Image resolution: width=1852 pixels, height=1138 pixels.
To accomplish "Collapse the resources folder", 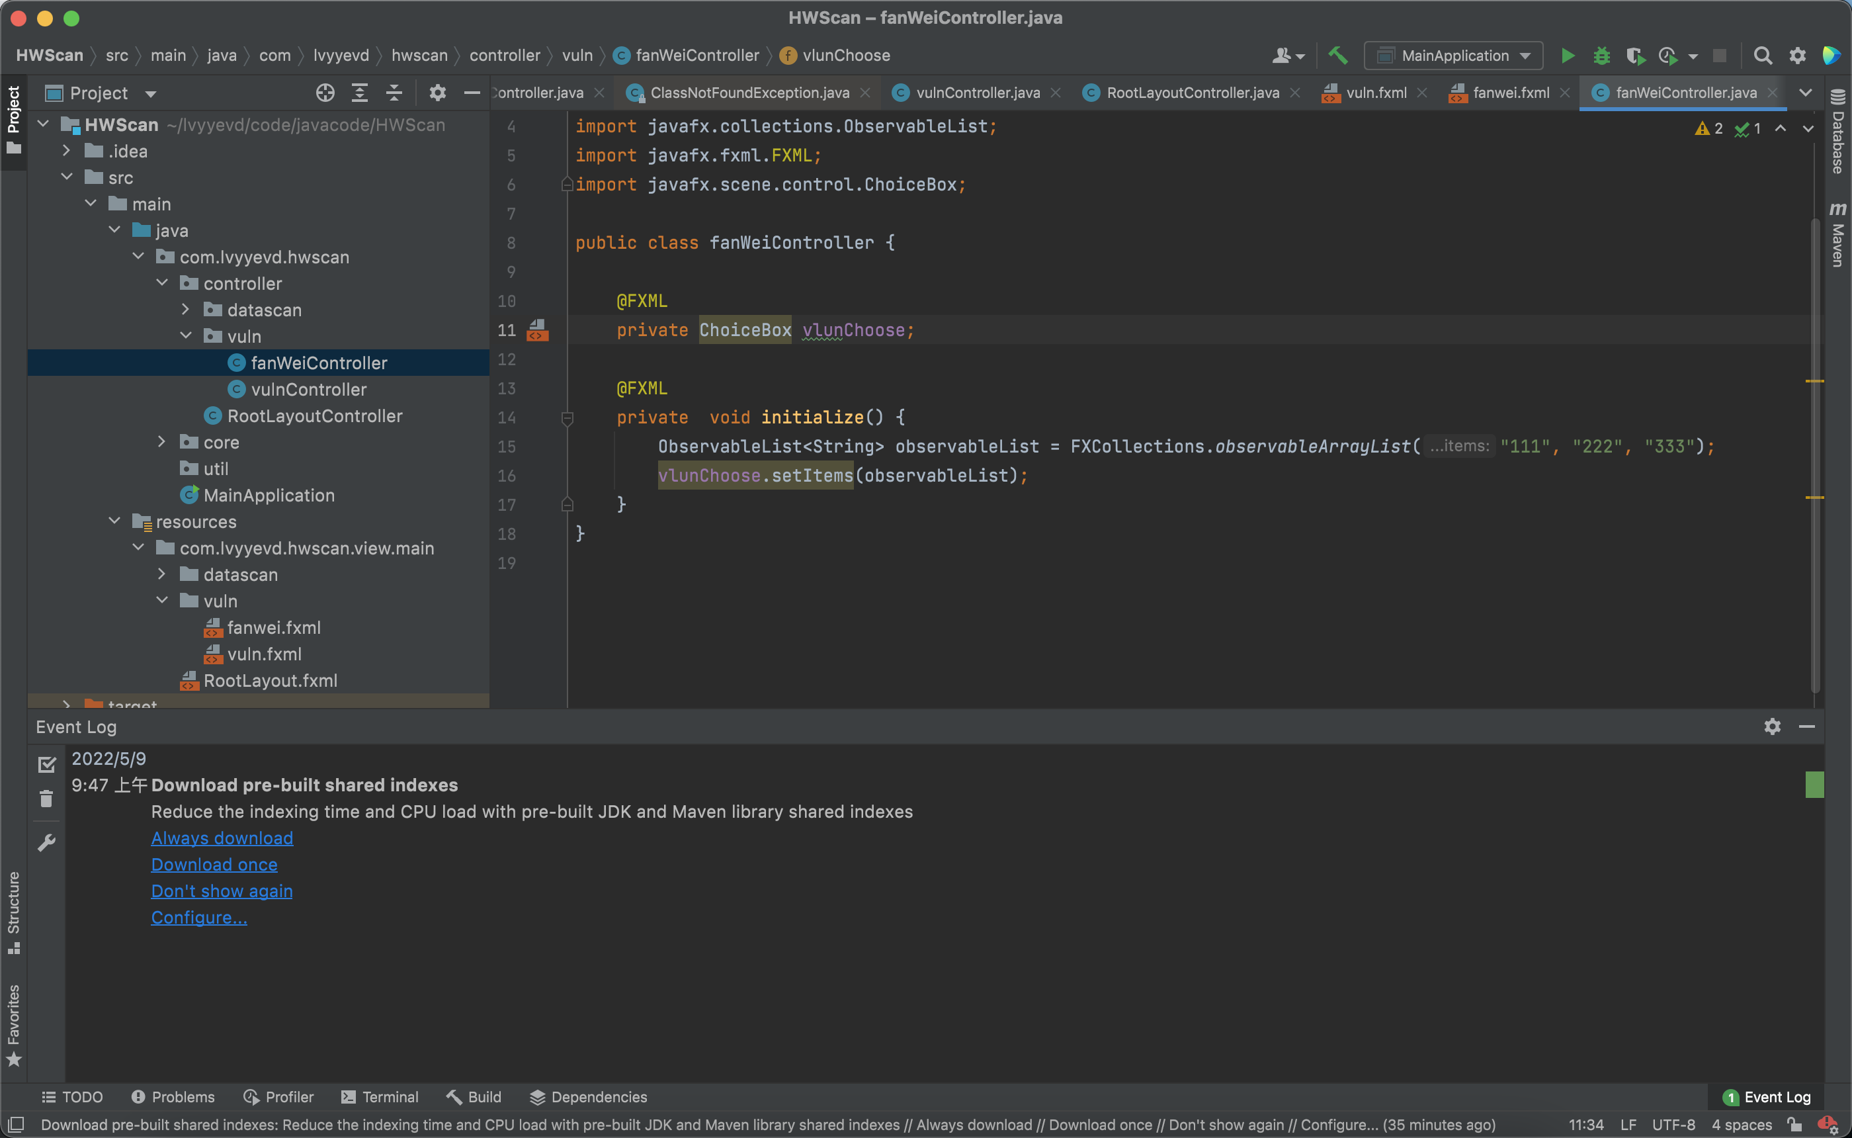I will click(x=114, y=521).
